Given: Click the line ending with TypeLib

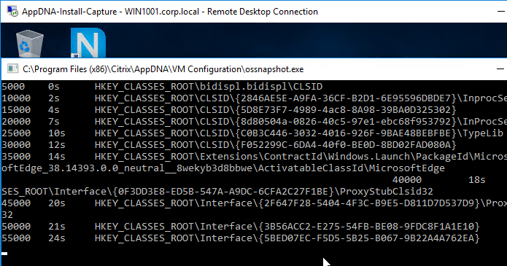Looking at the screenshot, I should click(252, 133).
